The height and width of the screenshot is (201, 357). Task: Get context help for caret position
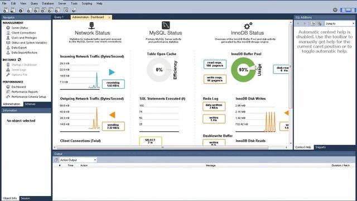click(313, 23)
